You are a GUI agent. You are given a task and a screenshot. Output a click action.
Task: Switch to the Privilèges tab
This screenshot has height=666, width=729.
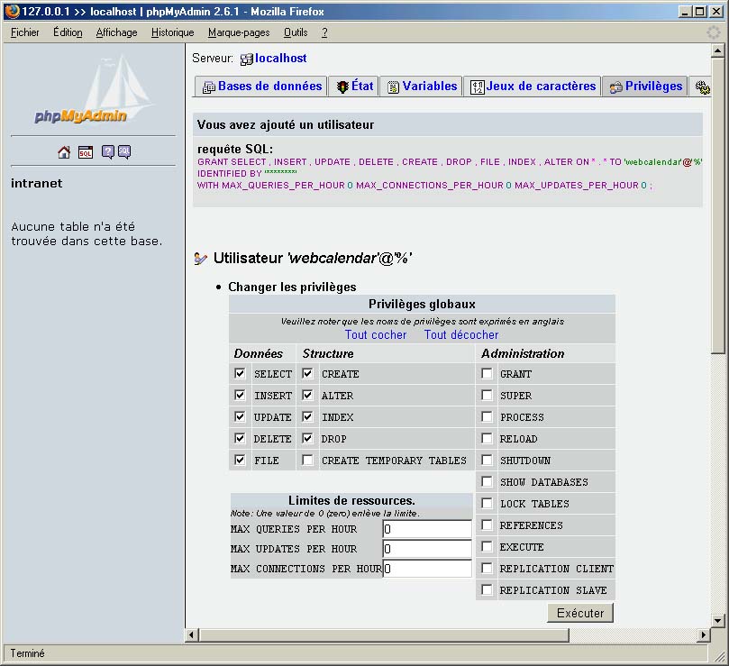pyautogui.click(x=645, y=87)
